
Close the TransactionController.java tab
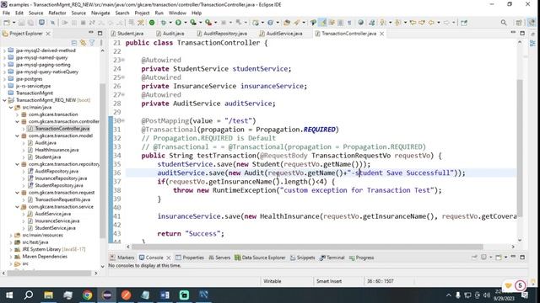tap(381, 34)
